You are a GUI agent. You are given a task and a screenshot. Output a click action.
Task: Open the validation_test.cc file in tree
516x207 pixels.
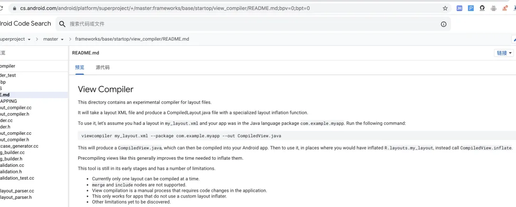(x=17, y=178)
